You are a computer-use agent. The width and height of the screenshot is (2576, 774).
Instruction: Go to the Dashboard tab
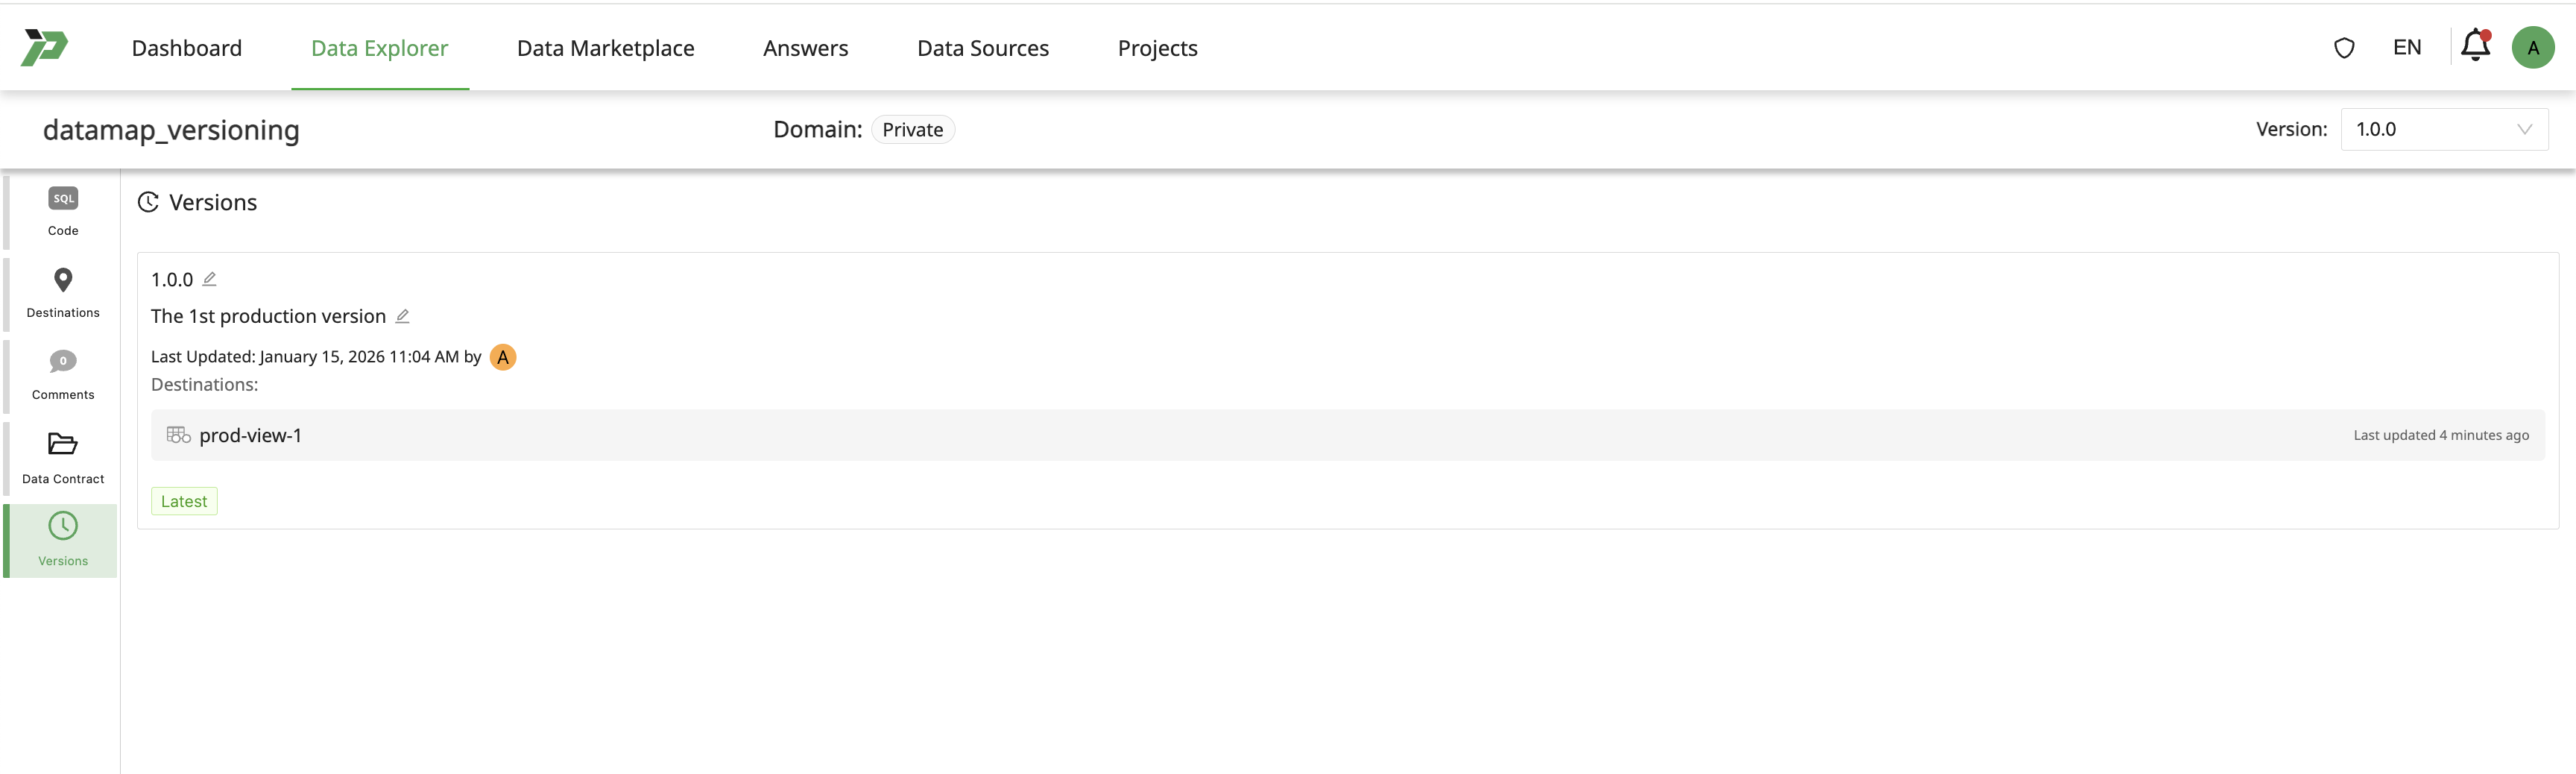tap(187, 48)
